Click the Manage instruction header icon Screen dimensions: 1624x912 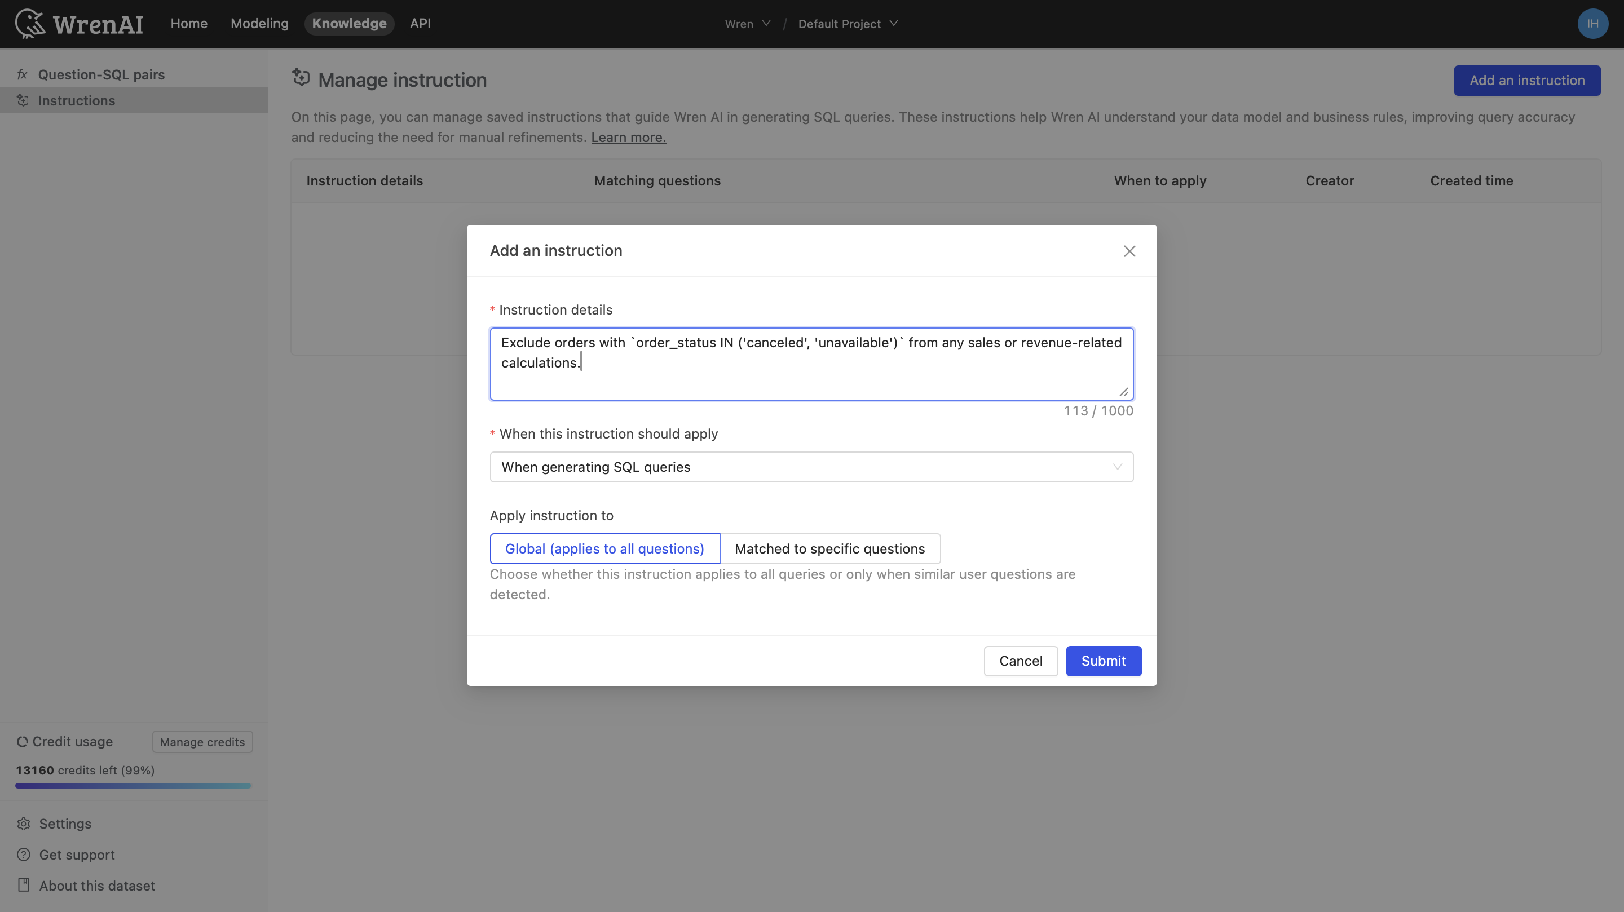pos(301,78)
